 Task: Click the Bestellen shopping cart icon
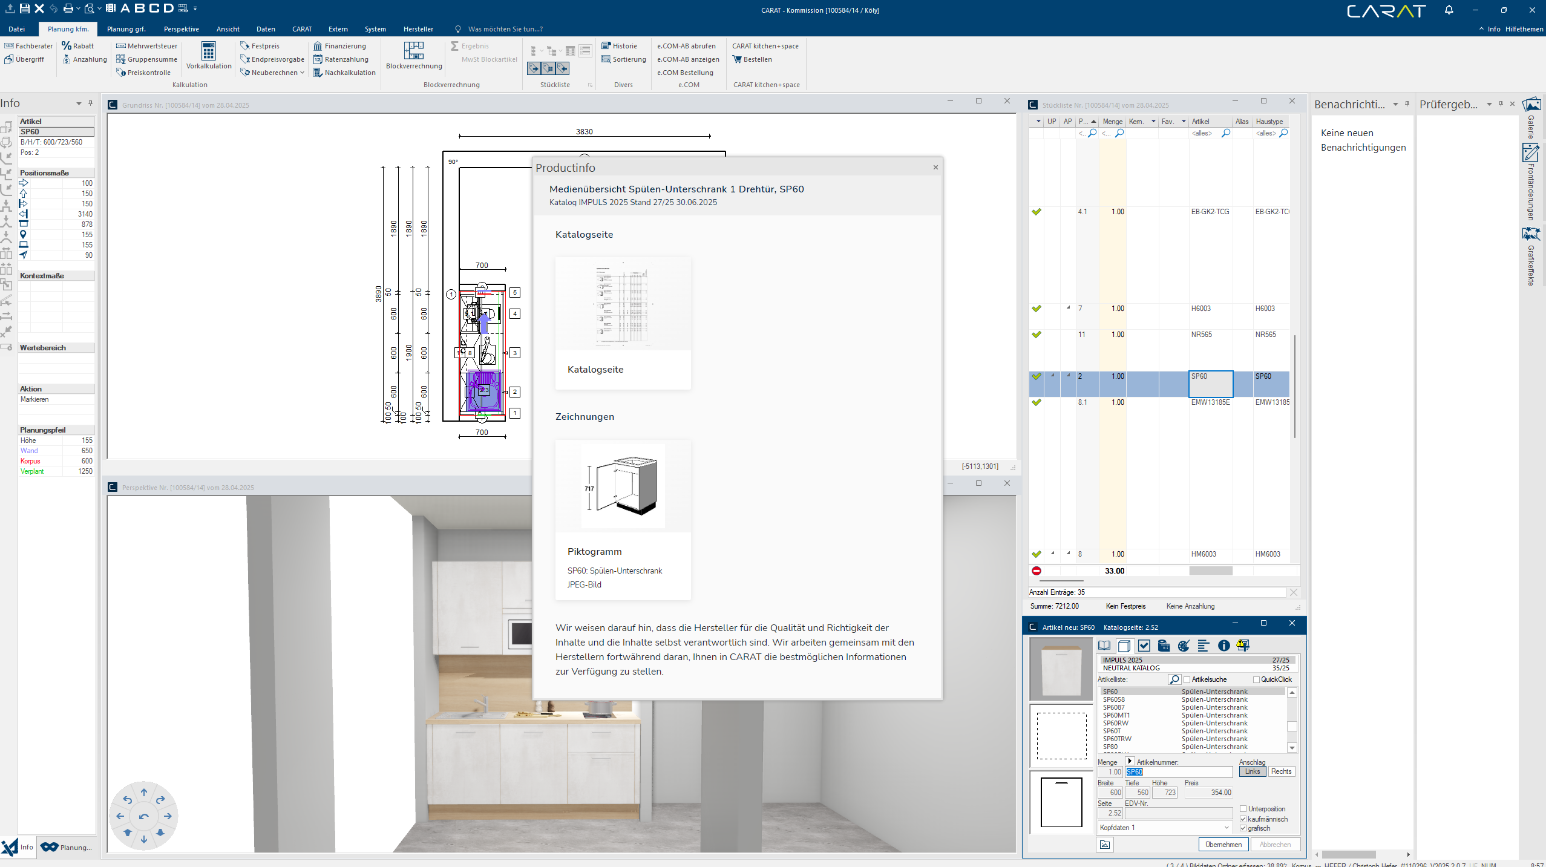737,59
